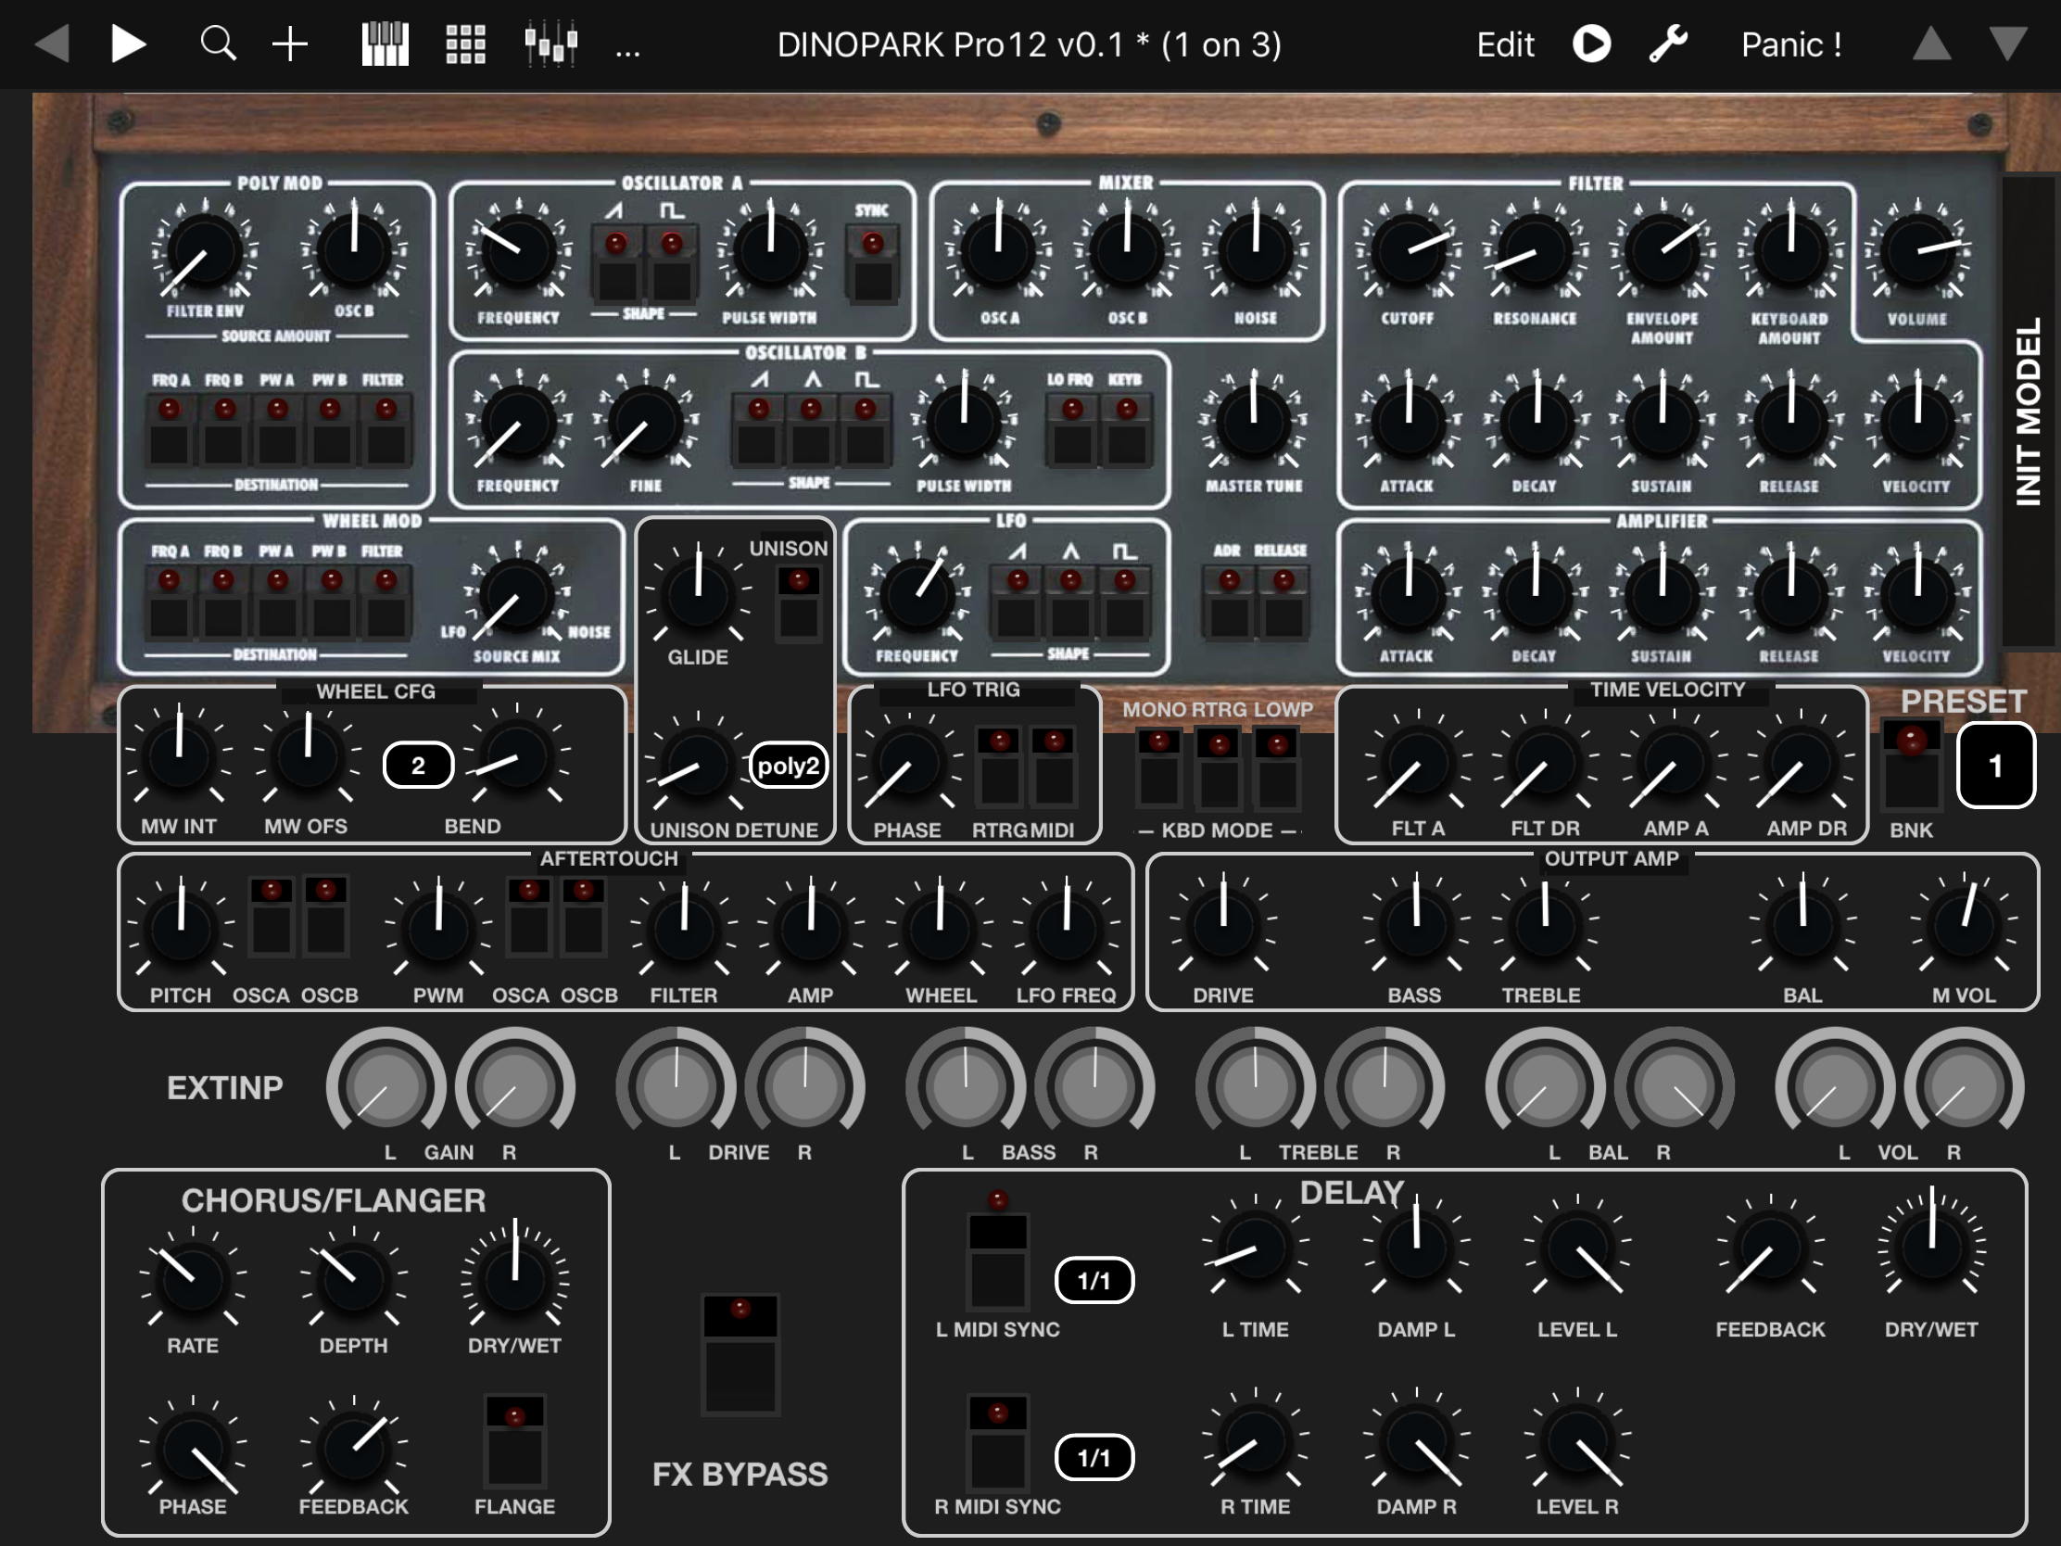Tap the plus add icon
The image size is (2061, 1546).
click(290, 44)
